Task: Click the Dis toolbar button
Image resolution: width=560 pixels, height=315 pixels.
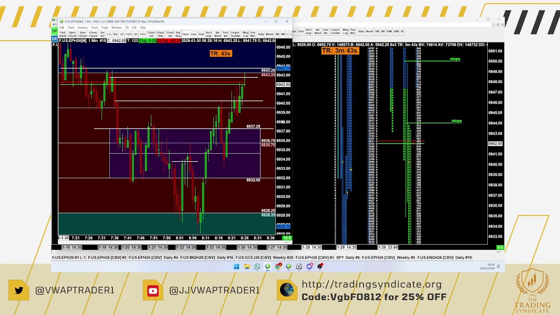Action: pyautogui.click(x=115, y=34)
